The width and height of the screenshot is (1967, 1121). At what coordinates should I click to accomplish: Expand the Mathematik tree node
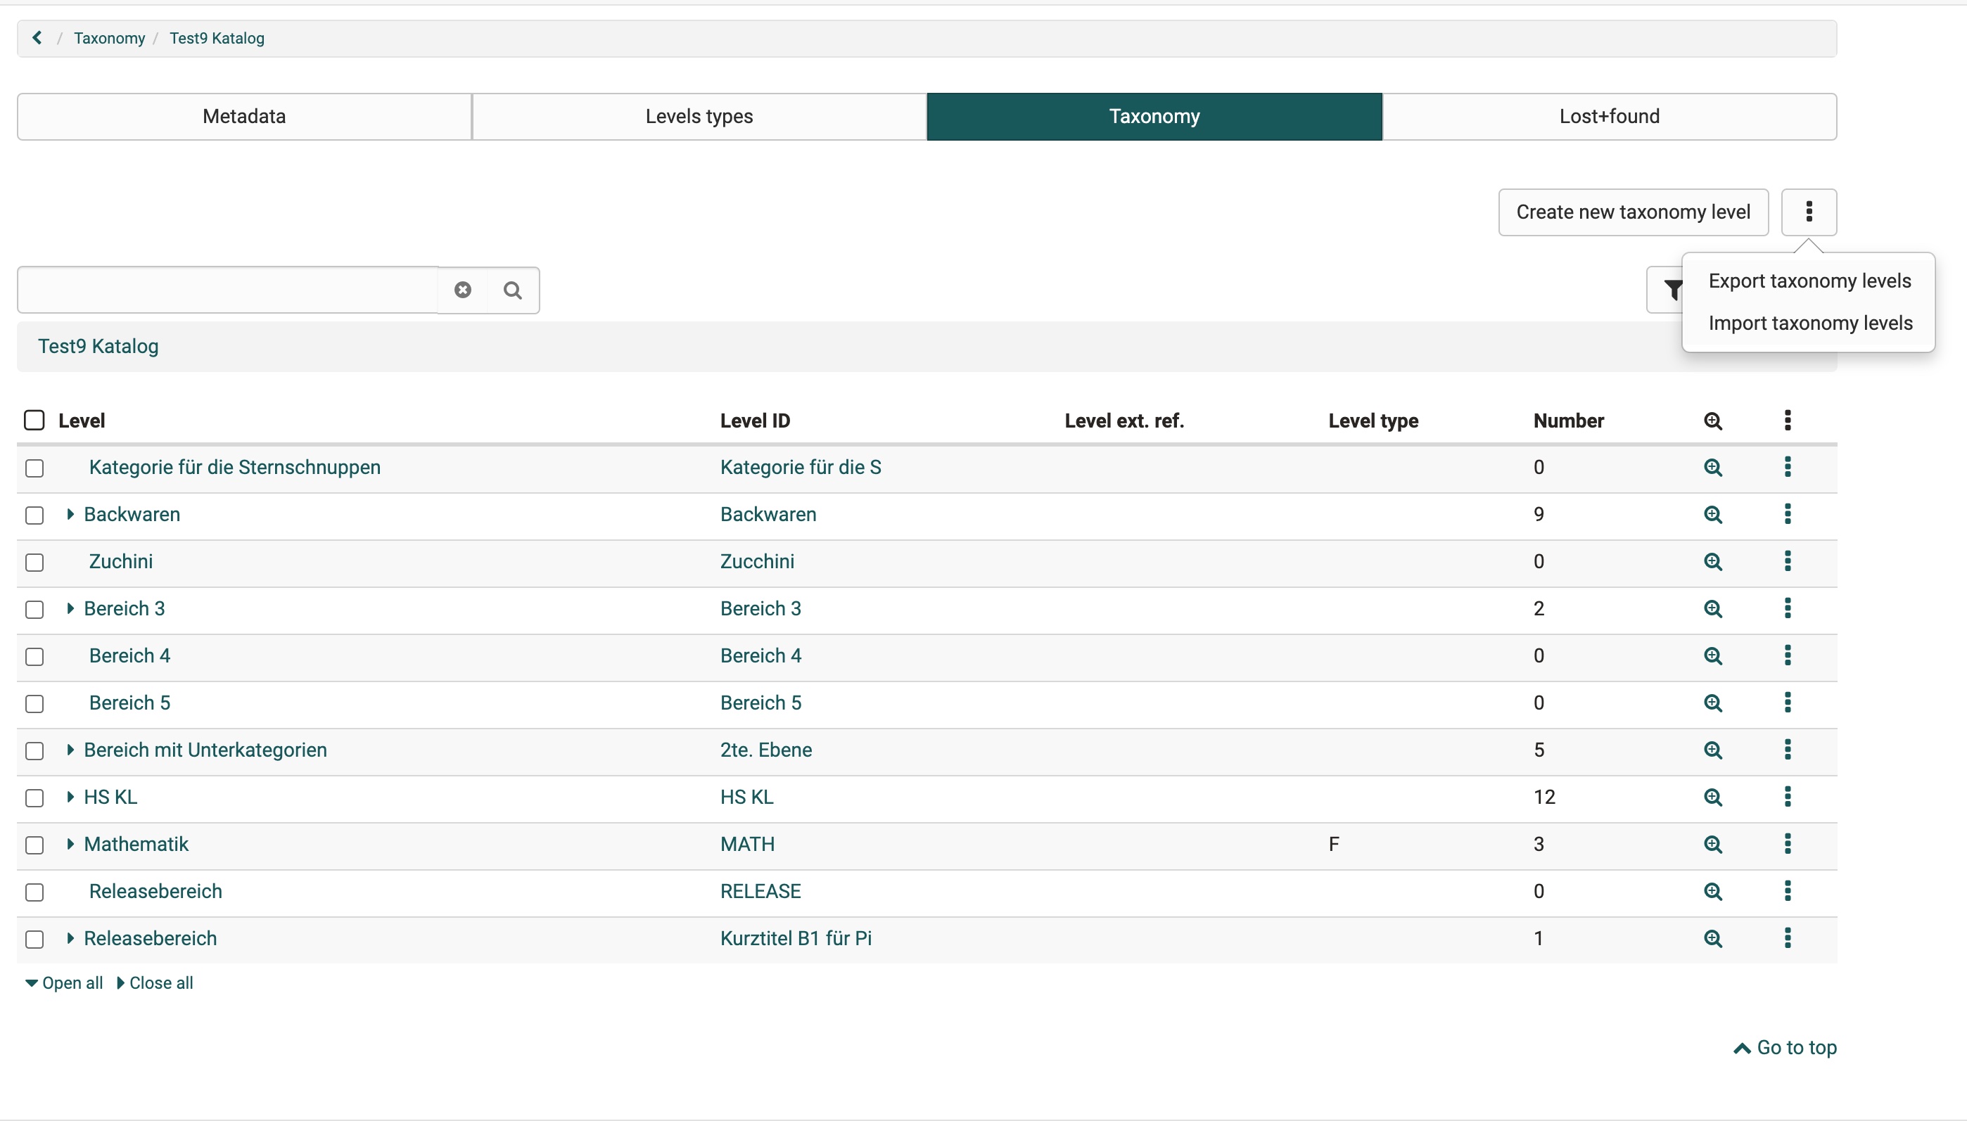tap(70, 844)
